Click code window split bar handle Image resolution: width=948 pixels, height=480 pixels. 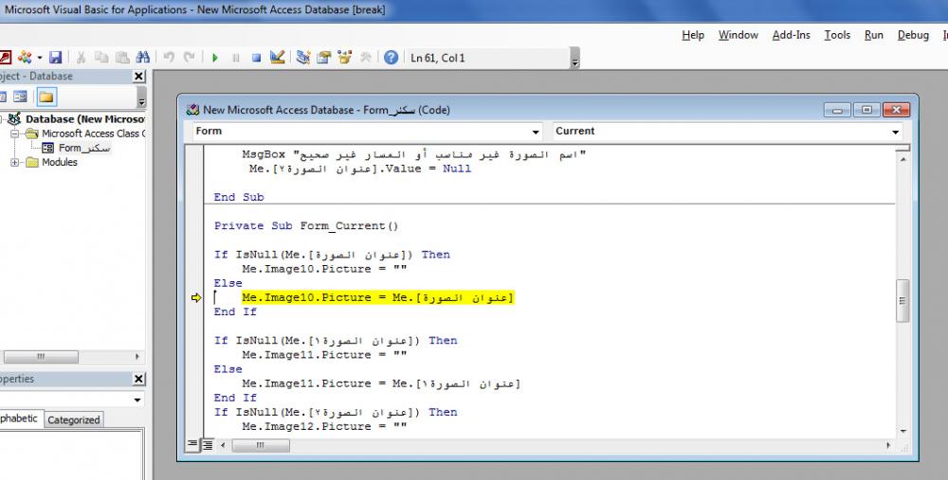click(x=902, y=148)
